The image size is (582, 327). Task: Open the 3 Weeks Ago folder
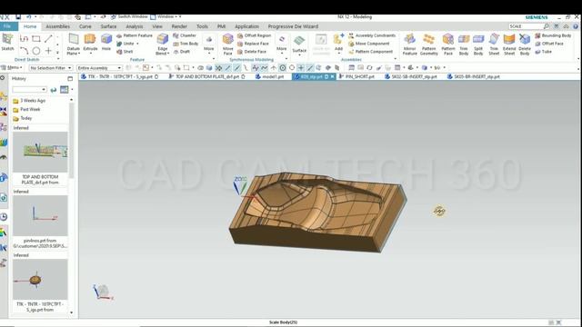coord(29,101)
